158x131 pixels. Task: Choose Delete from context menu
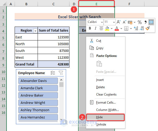(106, 87)
